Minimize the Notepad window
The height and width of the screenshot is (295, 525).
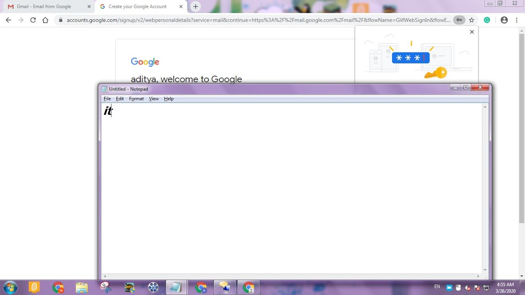click(455, 87)
